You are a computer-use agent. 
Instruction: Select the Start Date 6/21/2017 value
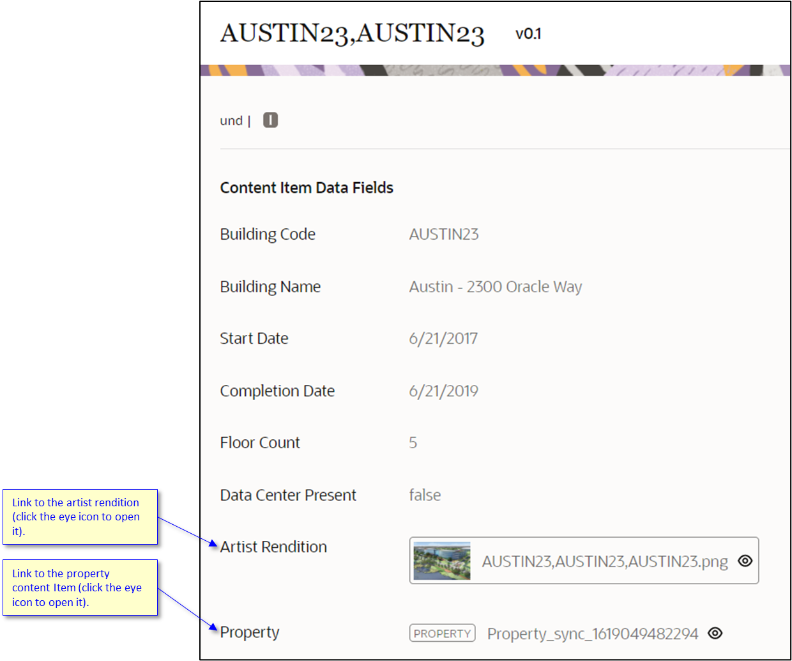(443, 338)
